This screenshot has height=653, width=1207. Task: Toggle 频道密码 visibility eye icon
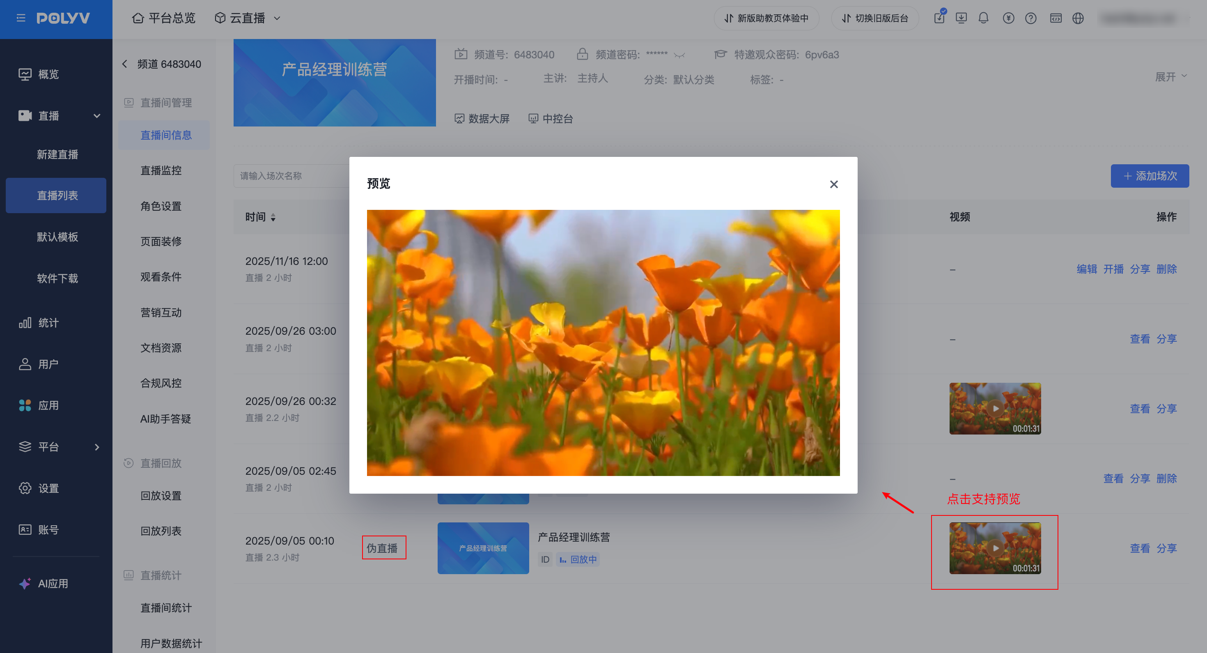[x=679, y=55]
